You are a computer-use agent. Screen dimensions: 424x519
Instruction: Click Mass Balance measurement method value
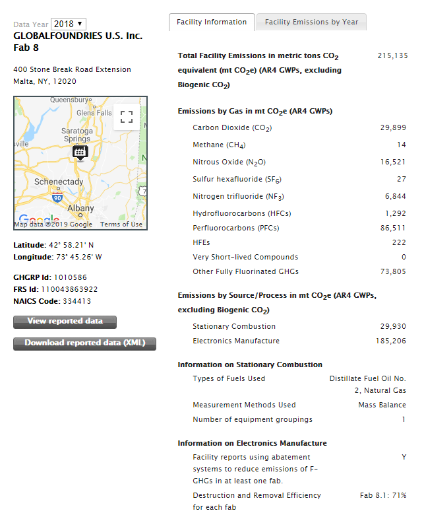click(x=382, y=405)
